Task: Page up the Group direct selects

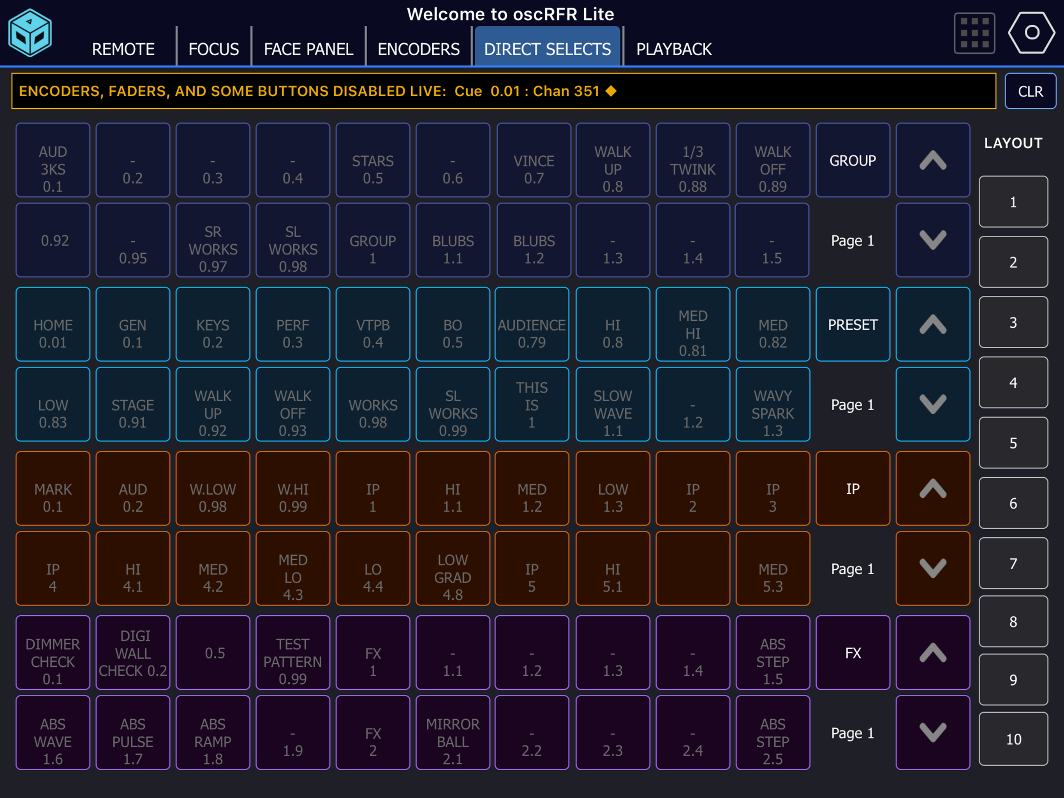Action: tap(932, 160)
